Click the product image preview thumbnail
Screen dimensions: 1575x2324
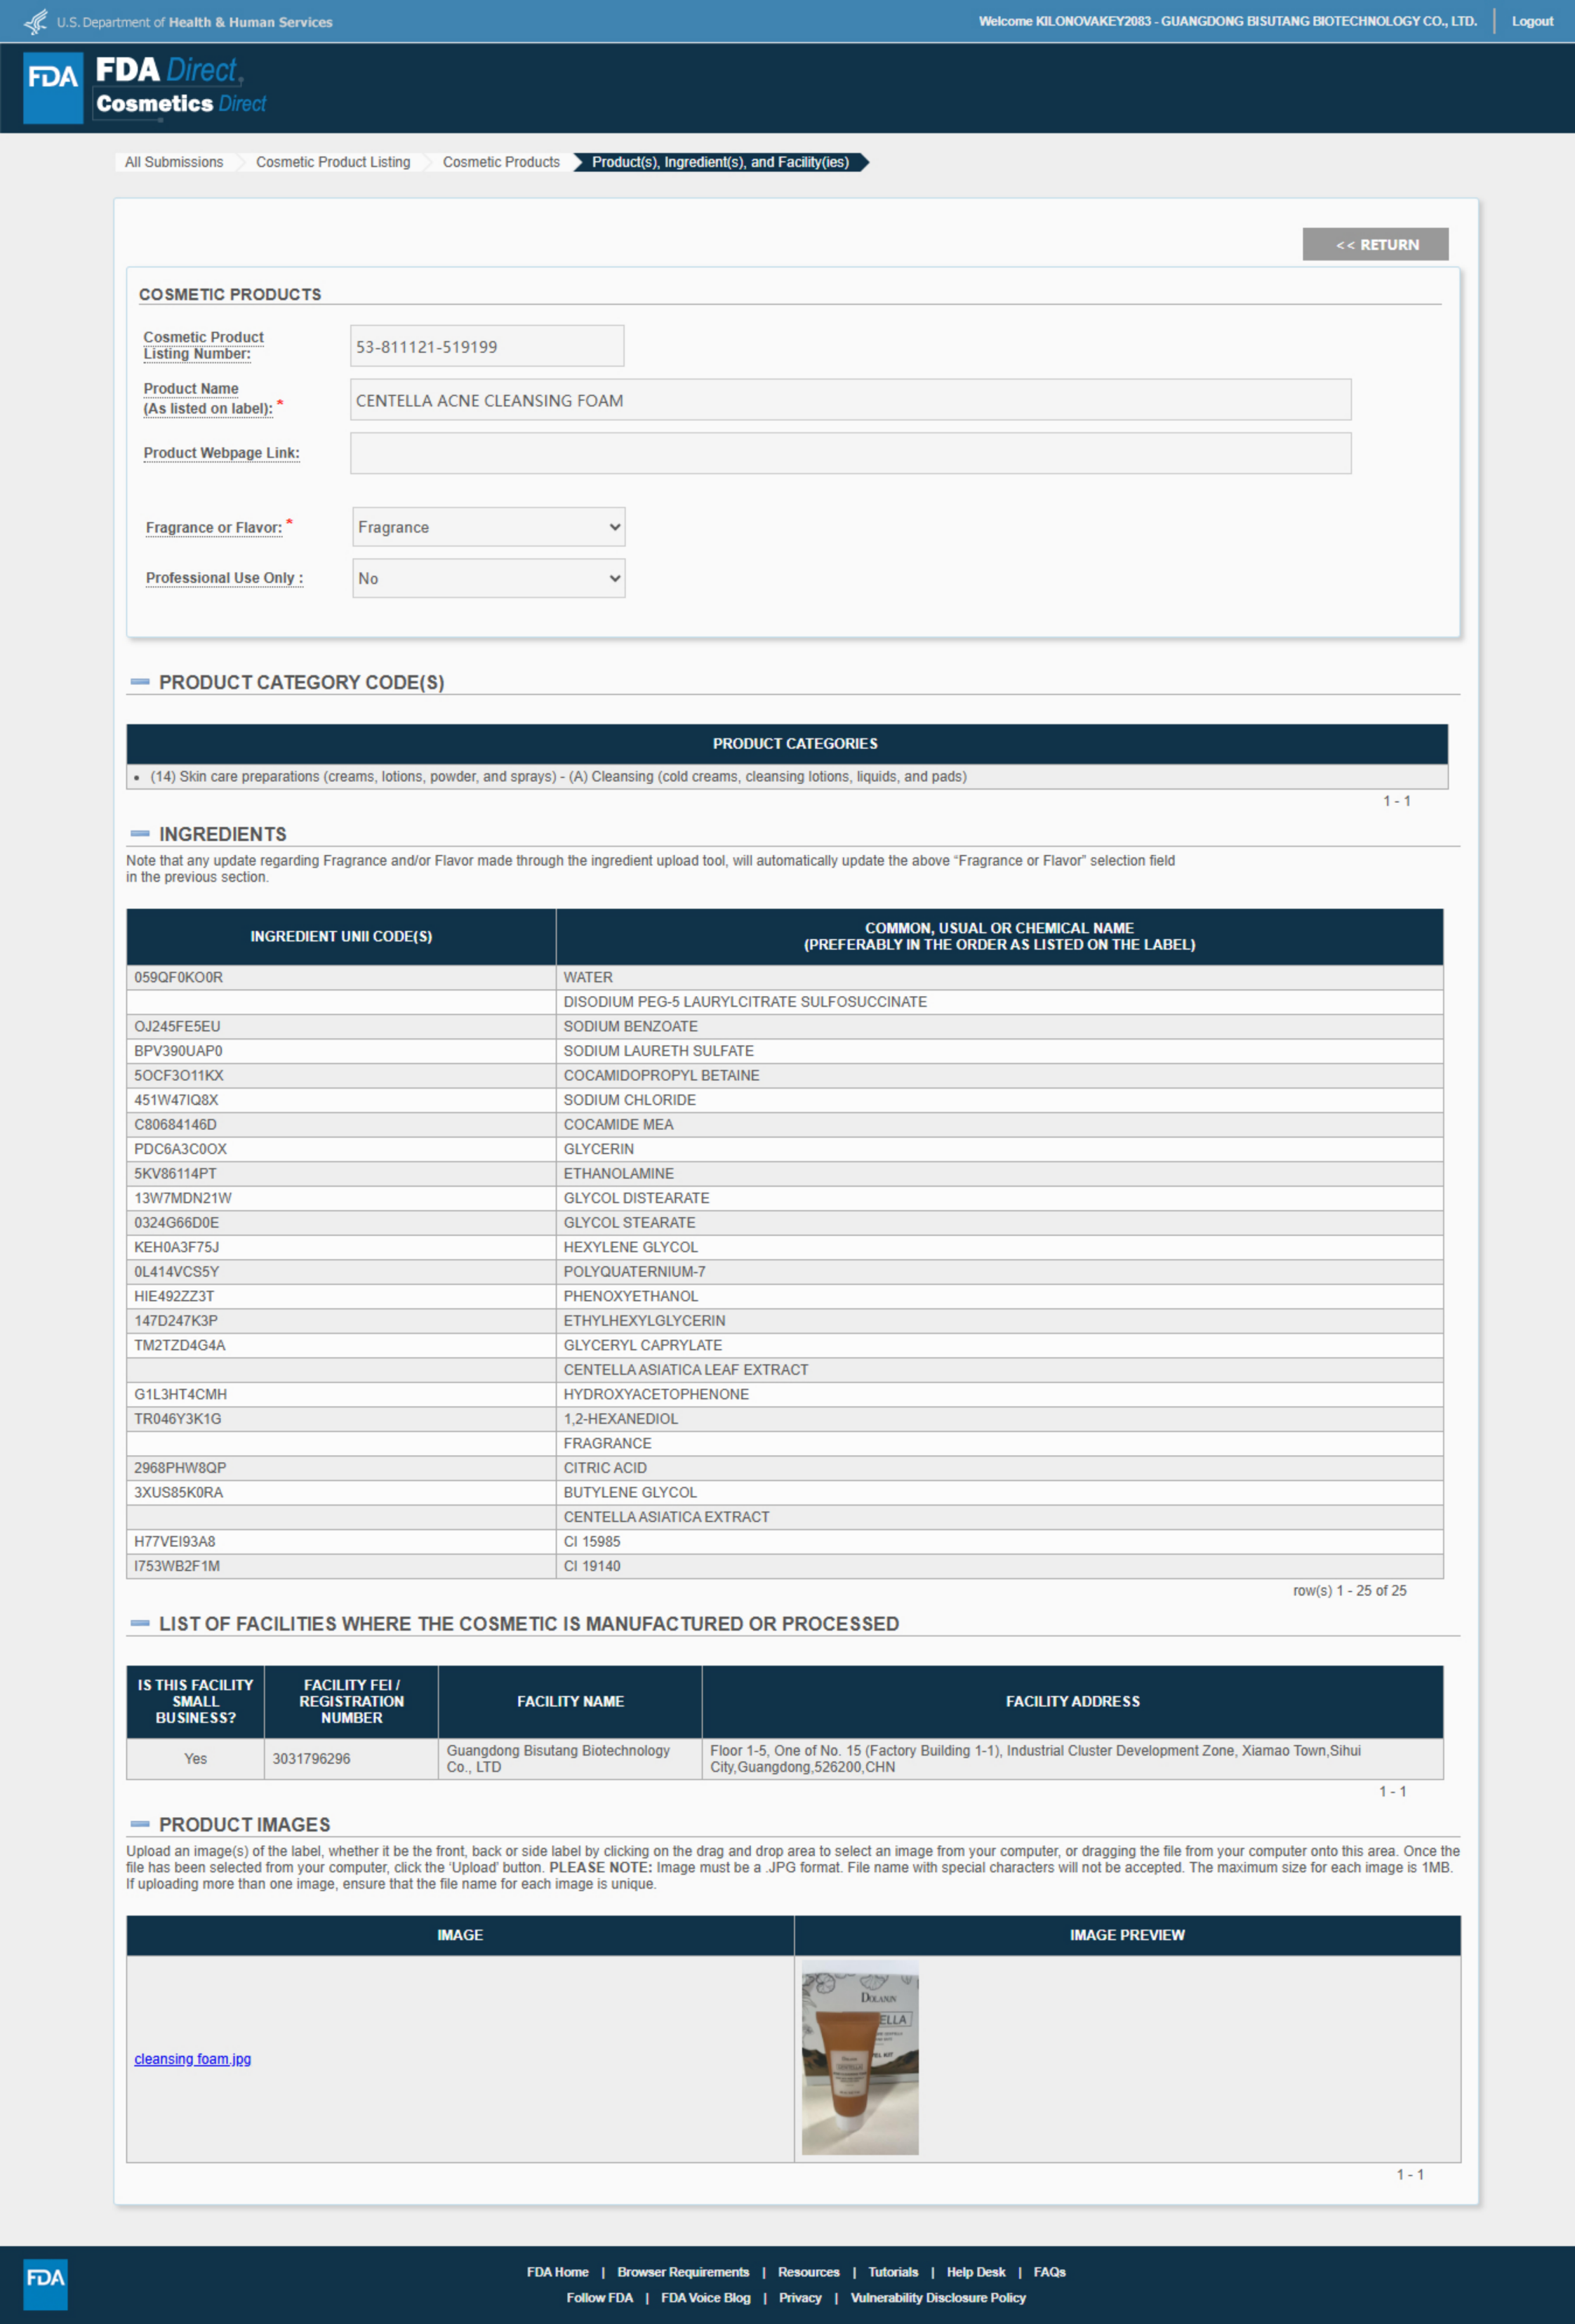(x=860, y=2057)
